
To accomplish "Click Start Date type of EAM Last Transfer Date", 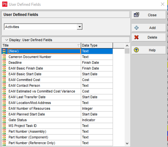I will [x=97, y=97].
